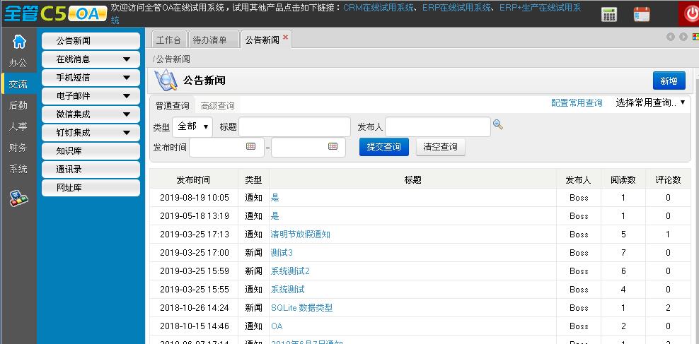This screenshot has width=699, height=344.
Task: Click the tab scroll right arrow
Action: (683, 37)
